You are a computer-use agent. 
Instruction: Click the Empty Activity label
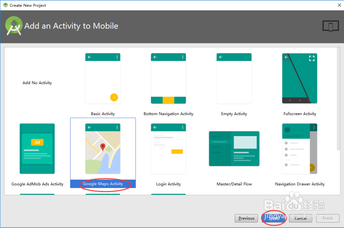(234, 114)
